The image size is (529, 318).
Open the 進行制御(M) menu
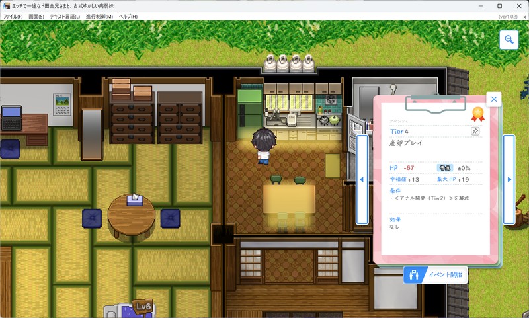point(99,16)
